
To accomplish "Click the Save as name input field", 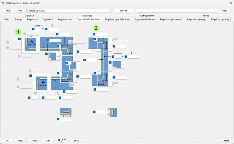I will point(177,11).
